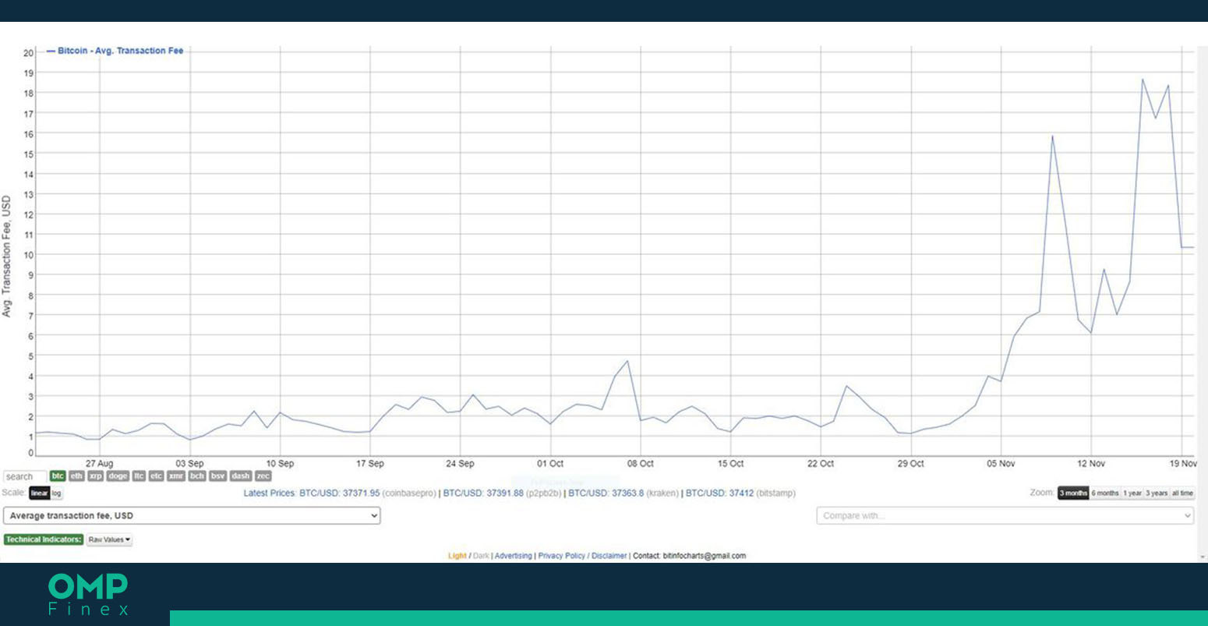
Task: Toggle the bsv coin button
Action: (x=217, y=476)
